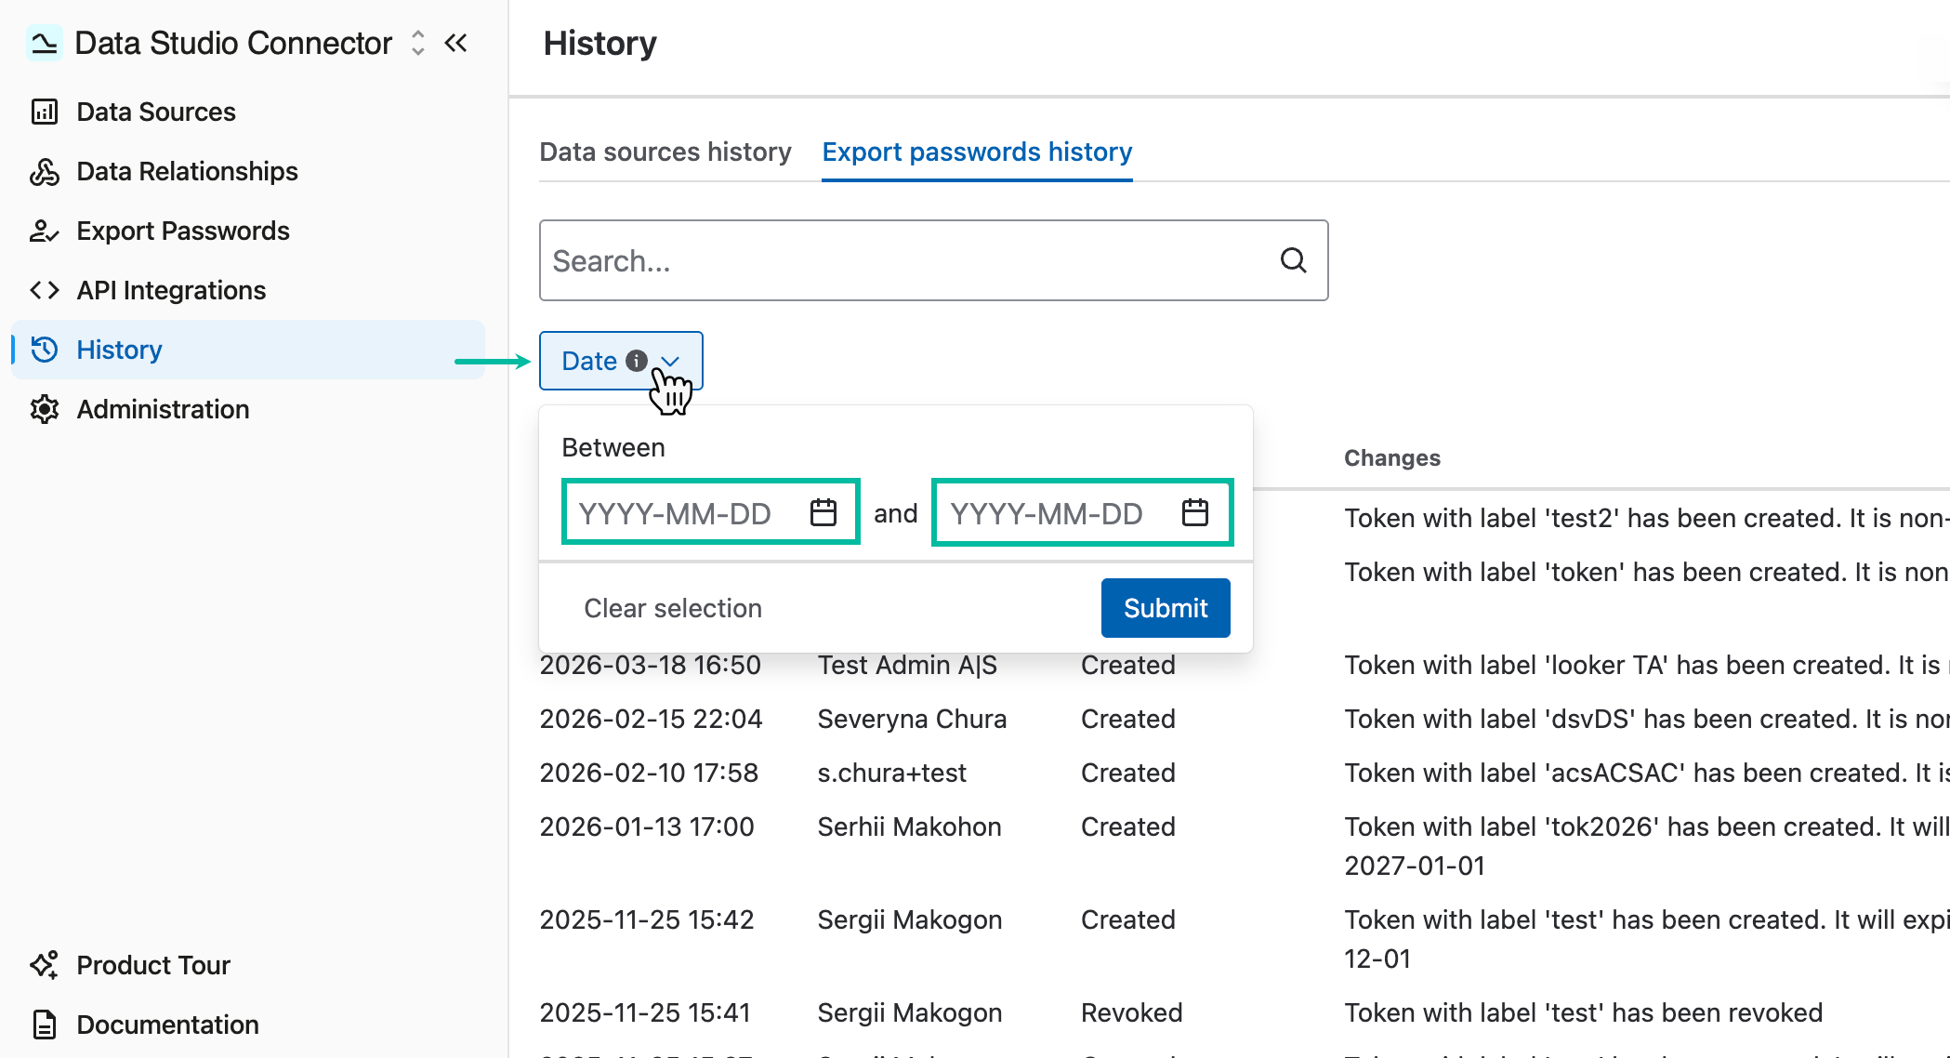Switch to Data sources history tab
The width and height of the screenshot is (1950, 1058).
(665, 152)
